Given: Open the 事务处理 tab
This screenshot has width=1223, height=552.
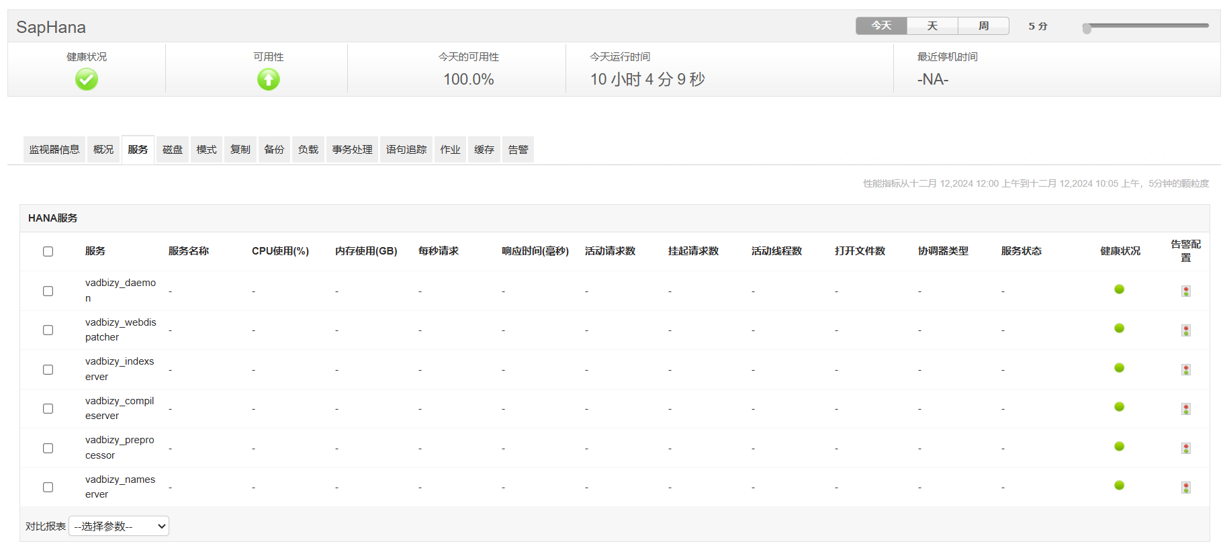Looking at the screenshot, I should (x=353, y=150).
